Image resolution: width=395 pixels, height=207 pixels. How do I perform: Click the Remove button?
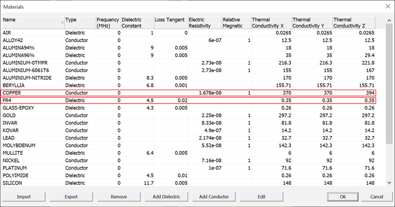tap(118, 197)
